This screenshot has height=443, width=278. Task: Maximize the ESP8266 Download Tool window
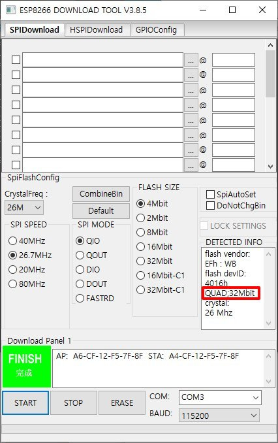(232, 10)
